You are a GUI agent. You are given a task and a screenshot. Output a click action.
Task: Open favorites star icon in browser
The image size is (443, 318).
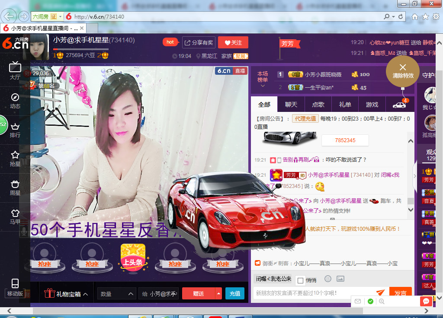tap(425, 17)
